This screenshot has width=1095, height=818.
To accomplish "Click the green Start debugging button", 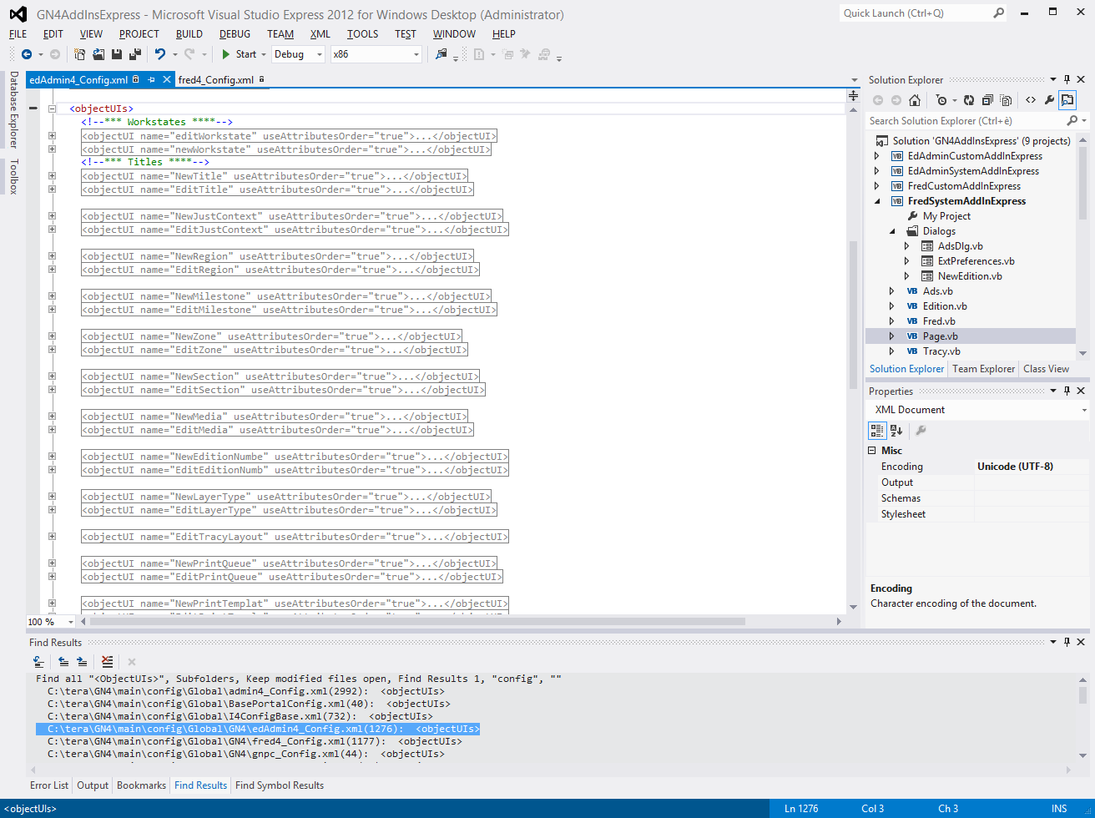I will tap(225, 54).
